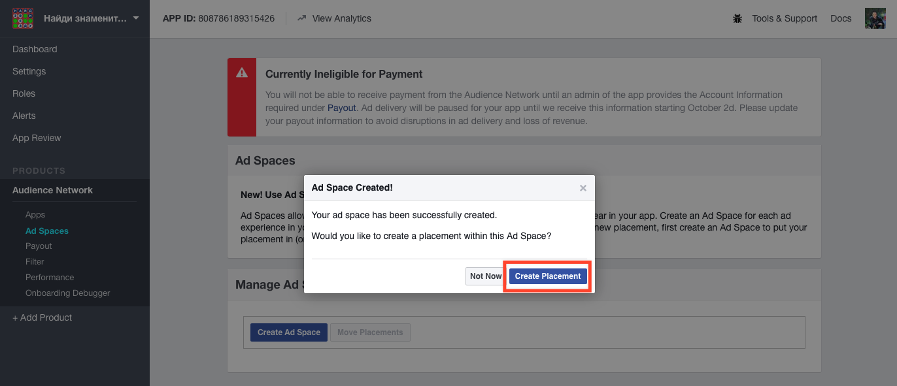The image size is (897, 386).
Task: Open the View Analytics link
Action: point(341,18)
